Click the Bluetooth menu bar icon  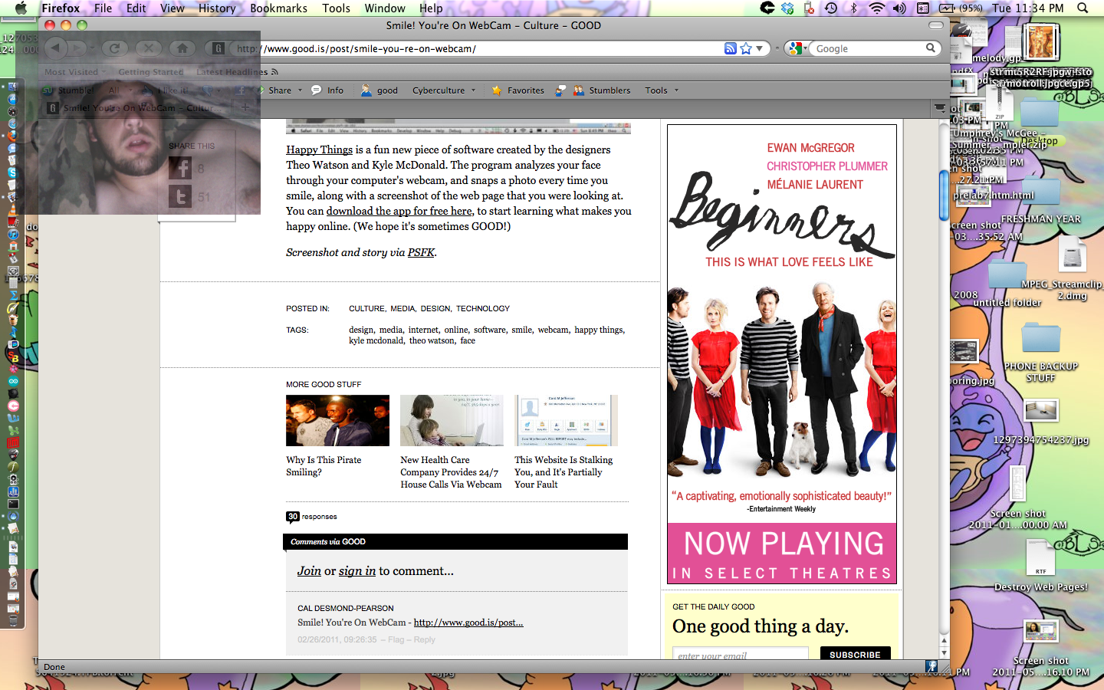click(x=853, y=8)
